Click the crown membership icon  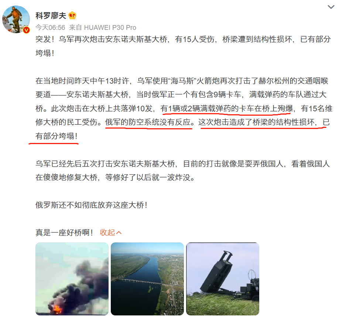[72, 15]
